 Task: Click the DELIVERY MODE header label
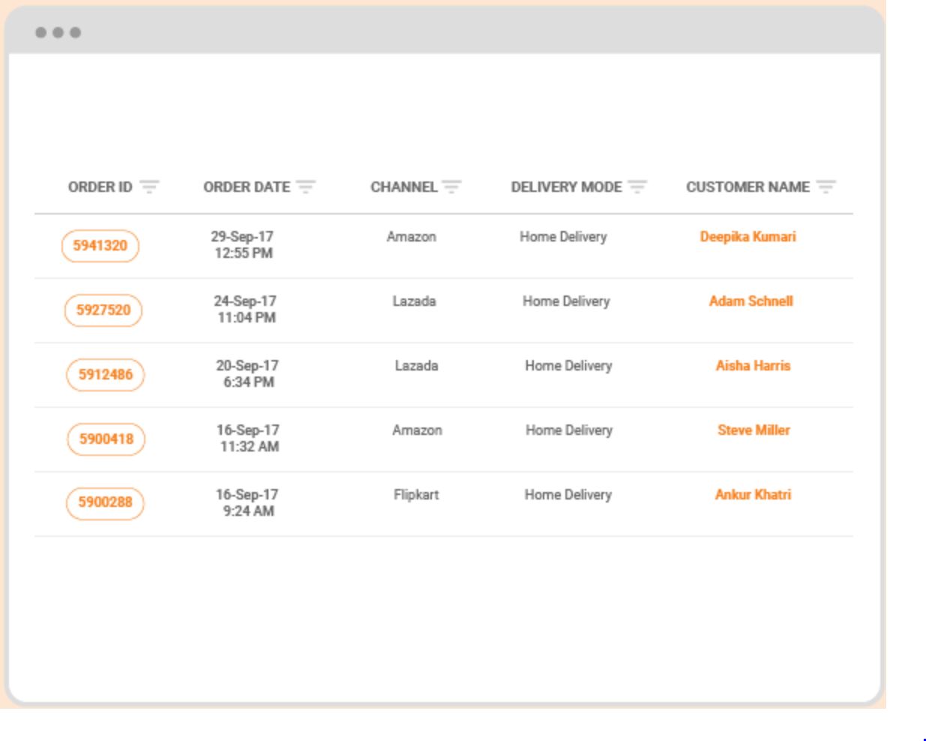coord(566,187)
